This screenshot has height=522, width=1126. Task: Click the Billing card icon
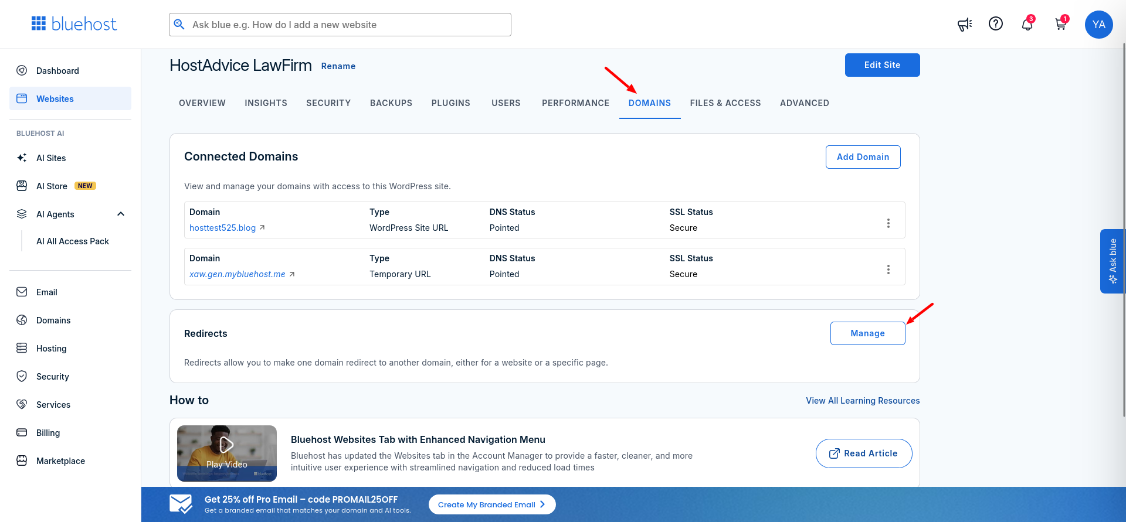coord(22,432)
